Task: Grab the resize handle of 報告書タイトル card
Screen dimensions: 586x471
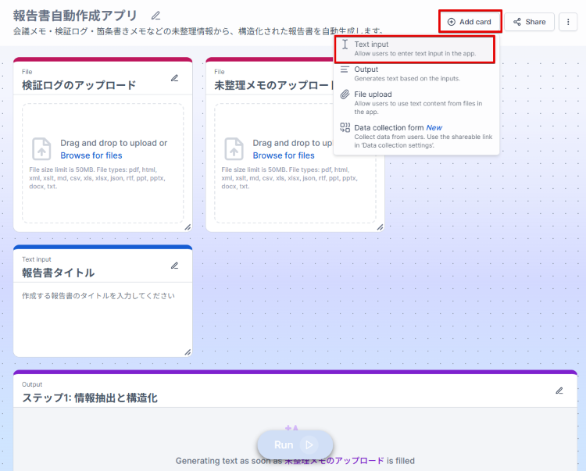Action: pos(187,352)
